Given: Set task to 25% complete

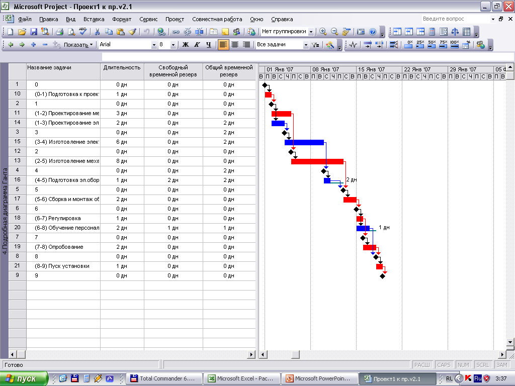Looking at the screenshot, I should click(420, 45).
